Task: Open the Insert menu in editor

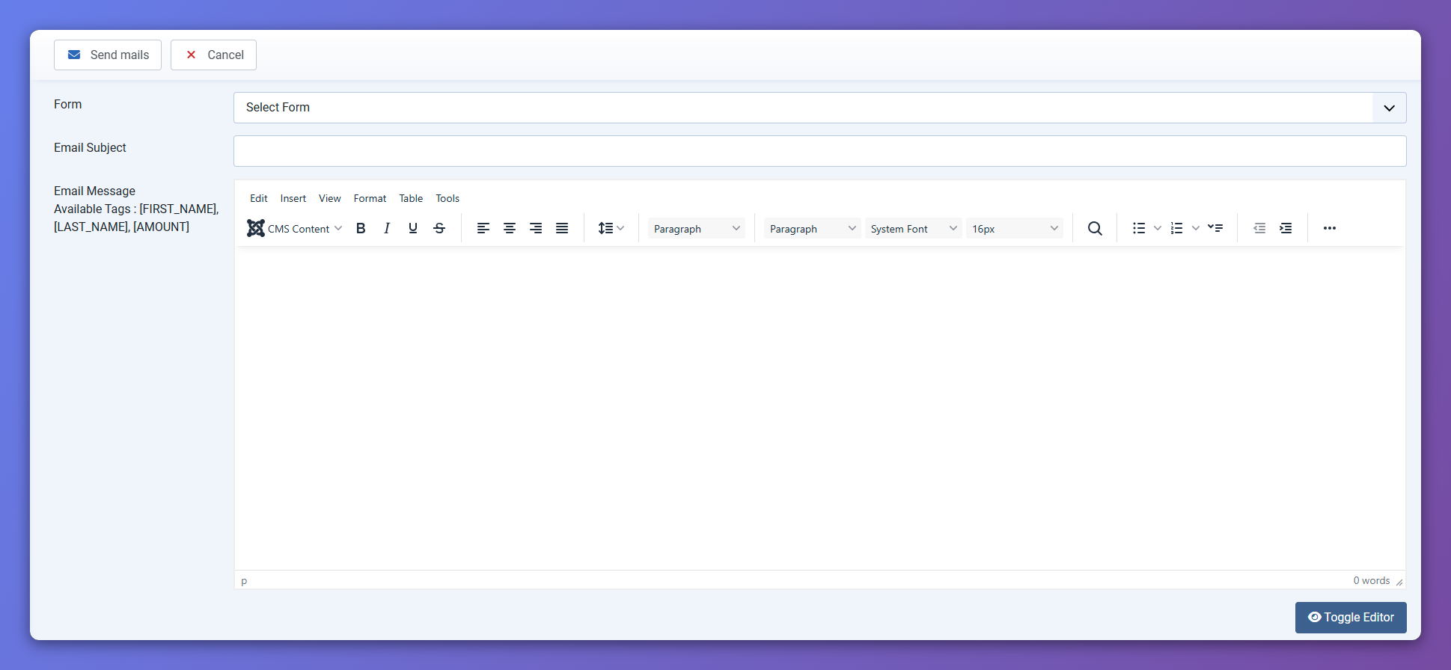Action: [x=293, y=198]
